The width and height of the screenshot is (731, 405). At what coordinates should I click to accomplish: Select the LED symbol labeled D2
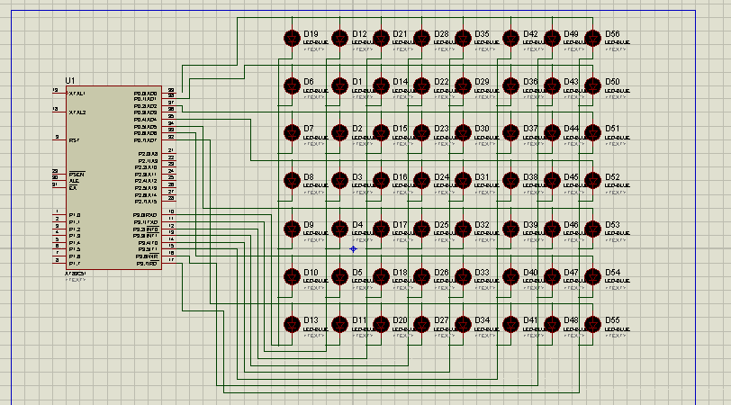pyautogui.click(x=340, y=133)
